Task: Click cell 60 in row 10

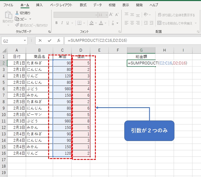Action: (x=62, y=114)
